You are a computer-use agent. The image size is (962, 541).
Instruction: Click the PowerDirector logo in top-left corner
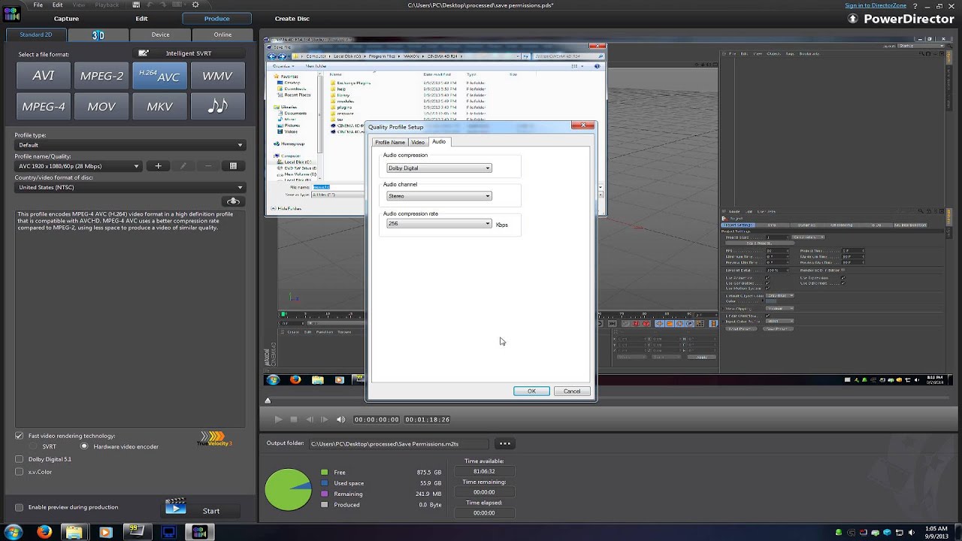[11, 13]
